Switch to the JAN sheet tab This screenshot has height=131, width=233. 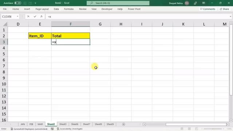23,124
